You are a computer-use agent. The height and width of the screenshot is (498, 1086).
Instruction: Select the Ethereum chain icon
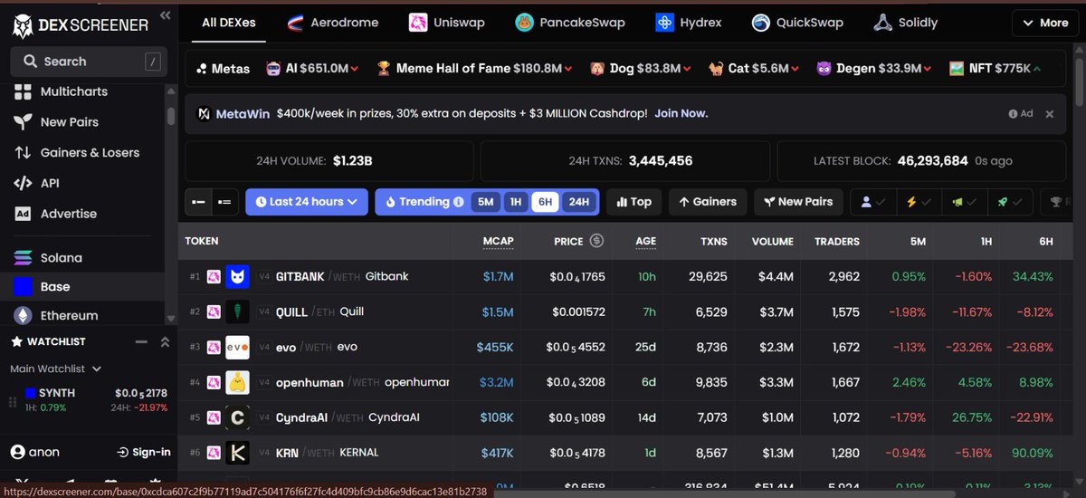pos(24,315)
